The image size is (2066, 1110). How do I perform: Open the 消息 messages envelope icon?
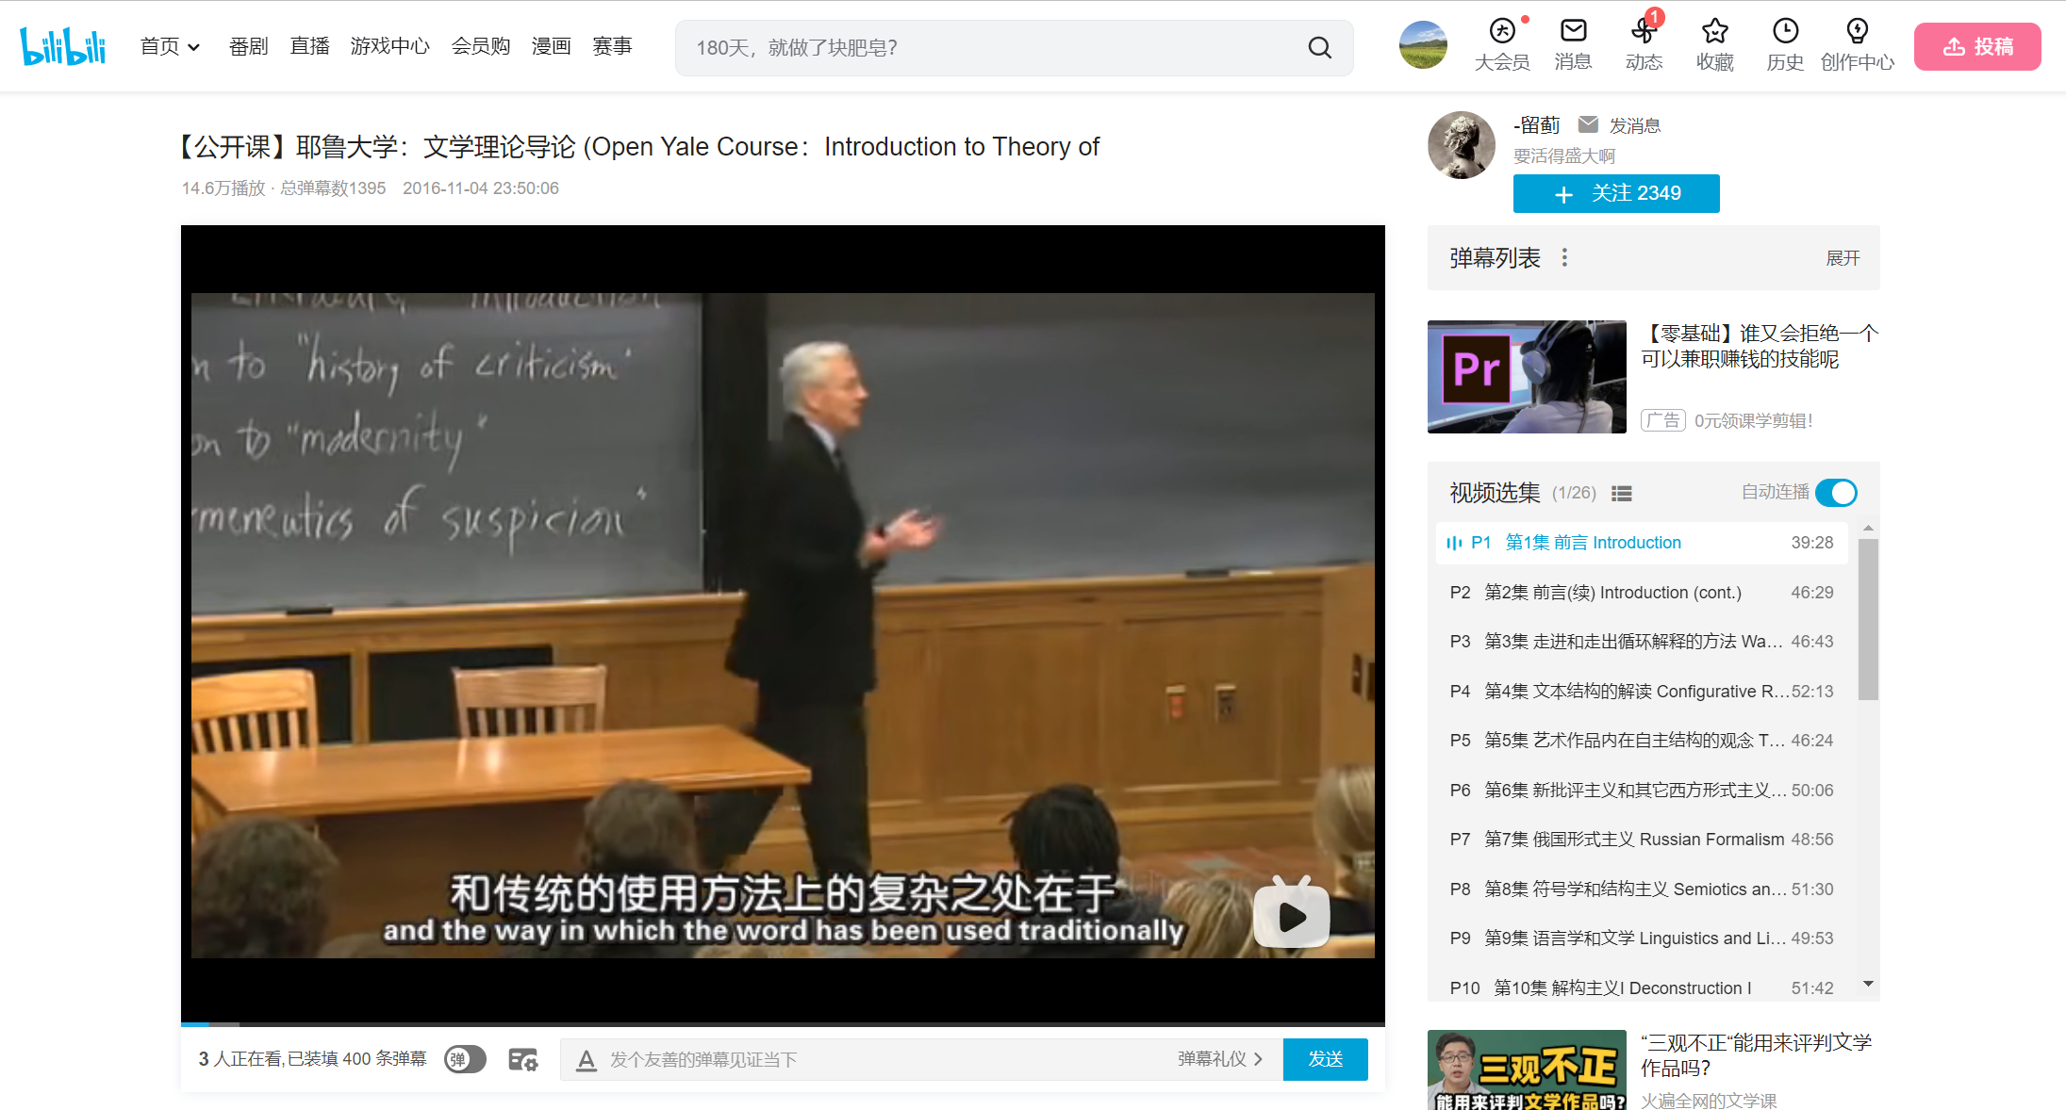click(x=1573, y=32)
